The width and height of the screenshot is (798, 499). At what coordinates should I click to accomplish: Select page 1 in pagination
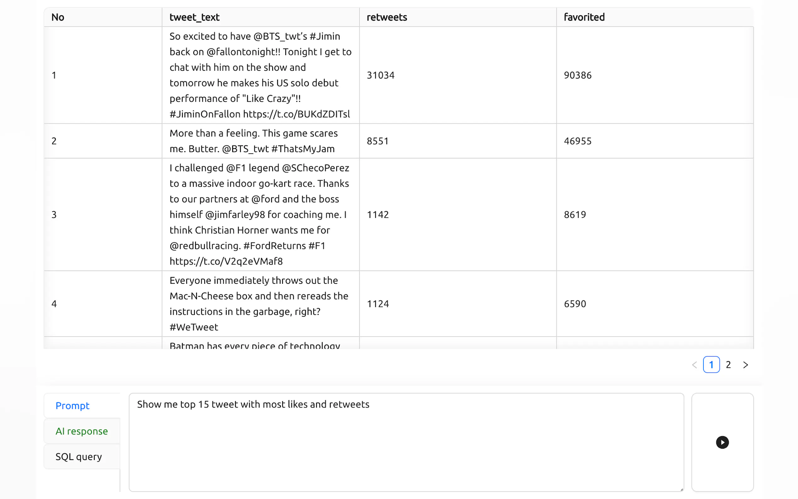(x=711, y=365)
